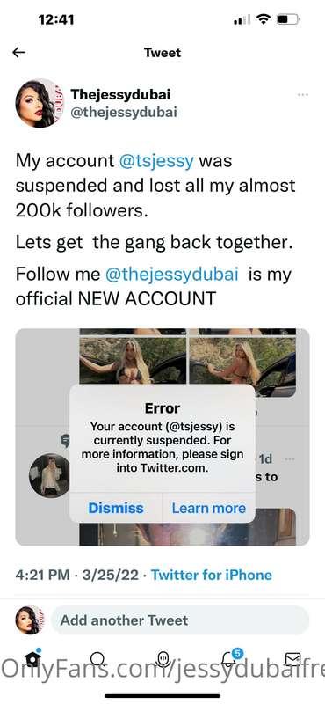Screen dimensions: 325x704
Task: Tap the small avatar beside Add another Tweet
Action: [x=30, y=620]
